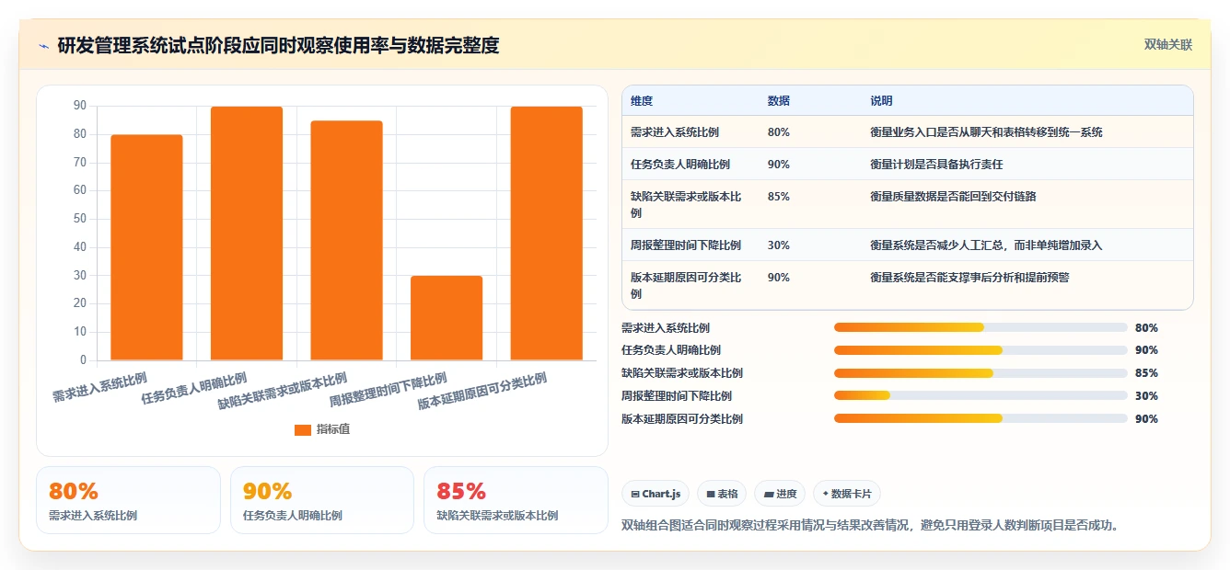Select the 进度 tag chip
The width and height of the screenshot is (1230, 570).
coord(780,494)
